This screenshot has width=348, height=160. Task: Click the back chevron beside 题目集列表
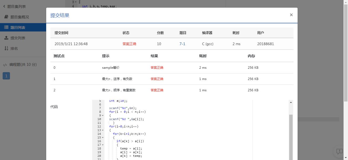(4, 6)
